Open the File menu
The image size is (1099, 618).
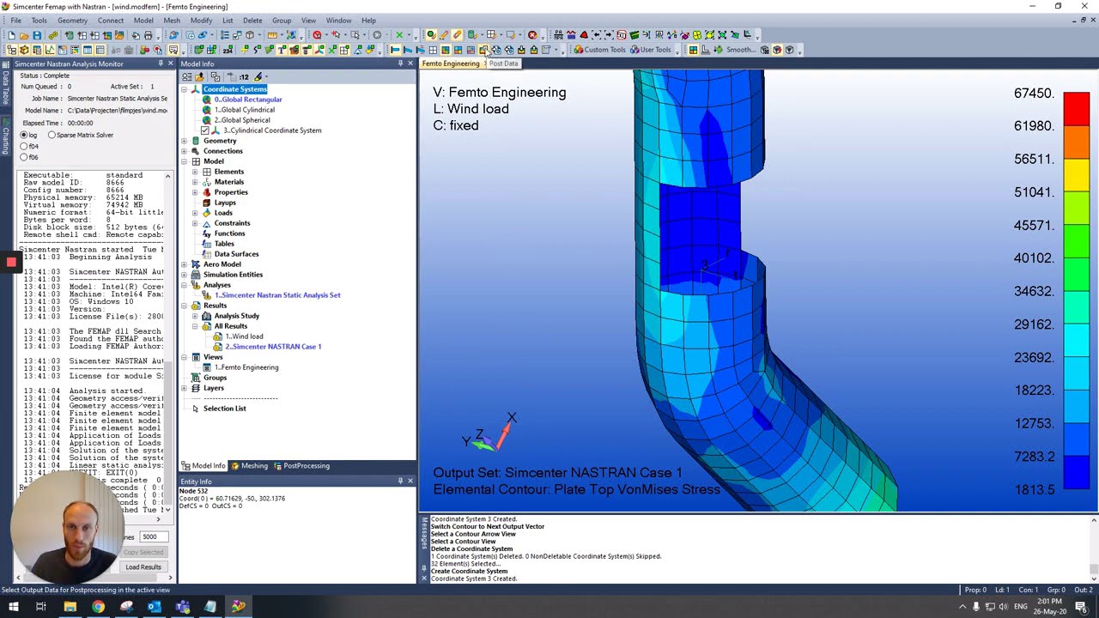coord(15,21)
